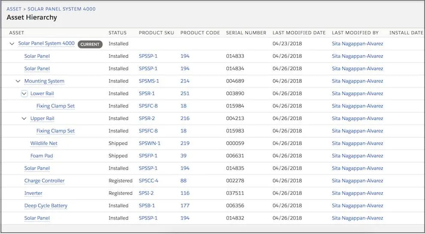Open the Deep Cycle Battery asset link
The image size is (425, 234).
(46, 205)
